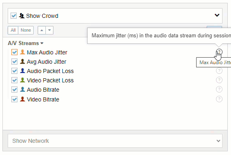Click the crowd people icon next to Show Crowd
231x155 pixels.
(21, 16)
